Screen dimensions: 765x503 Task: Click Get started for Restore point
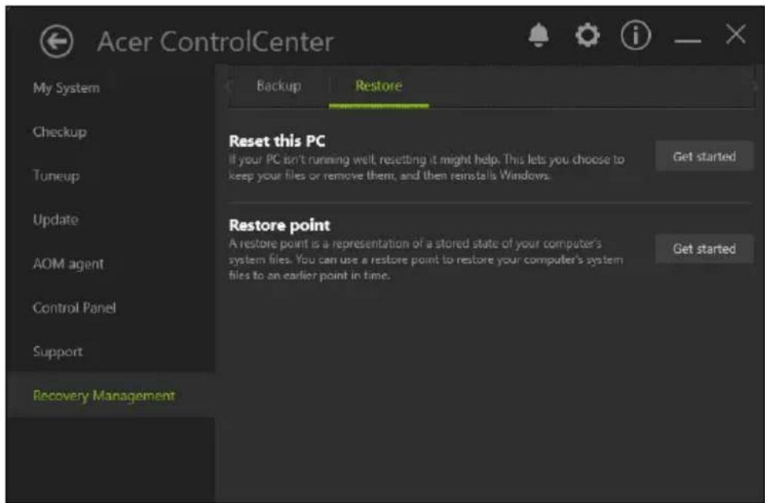(704, 249)
